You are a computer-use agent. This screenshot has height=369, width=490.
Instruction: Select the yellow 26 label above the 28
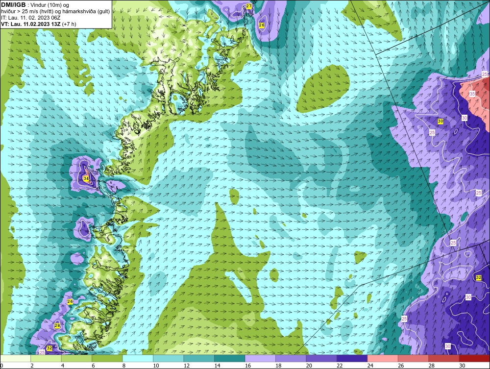[x=70, y=301]
